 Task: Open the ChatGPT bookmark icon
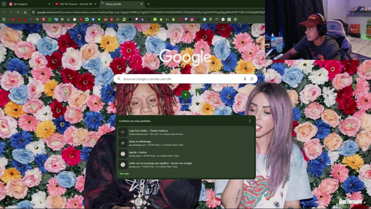pos(62,19)
